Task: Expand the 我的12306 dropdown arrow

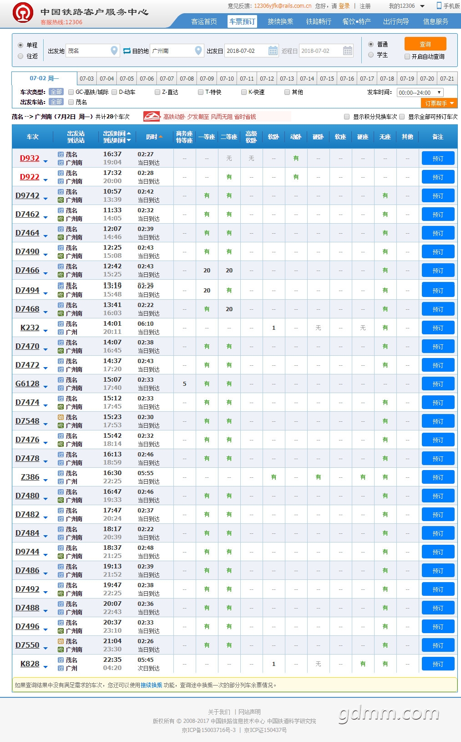Action: (x=422, y=6)
